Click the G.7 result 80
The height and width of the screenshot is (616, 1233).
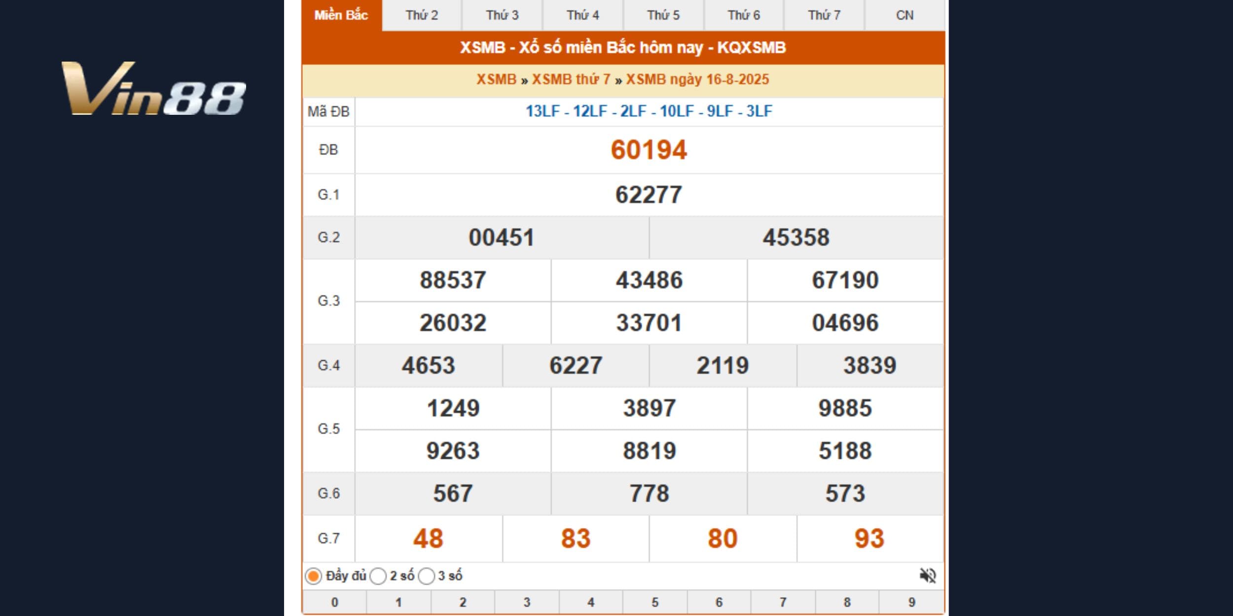pos(723,539)
